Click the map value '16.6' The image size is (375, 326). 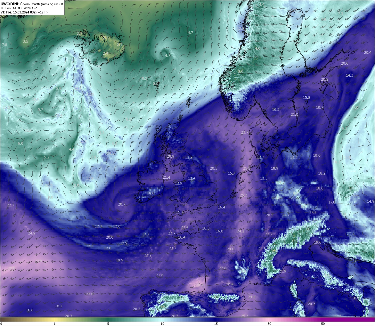[x=30, y=310]
